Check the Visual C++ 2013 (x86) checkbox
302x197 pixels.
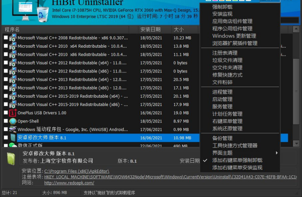coord(6,88)
